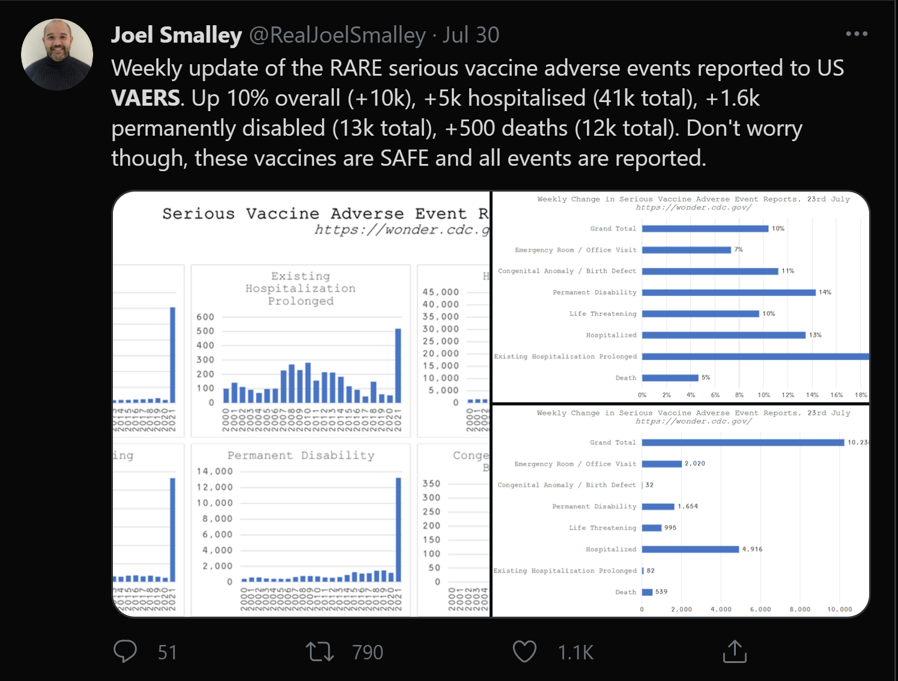Open the Jul 30 timestamp link
898x681 pixels.
pyautogui.click(x=471, y=35)
